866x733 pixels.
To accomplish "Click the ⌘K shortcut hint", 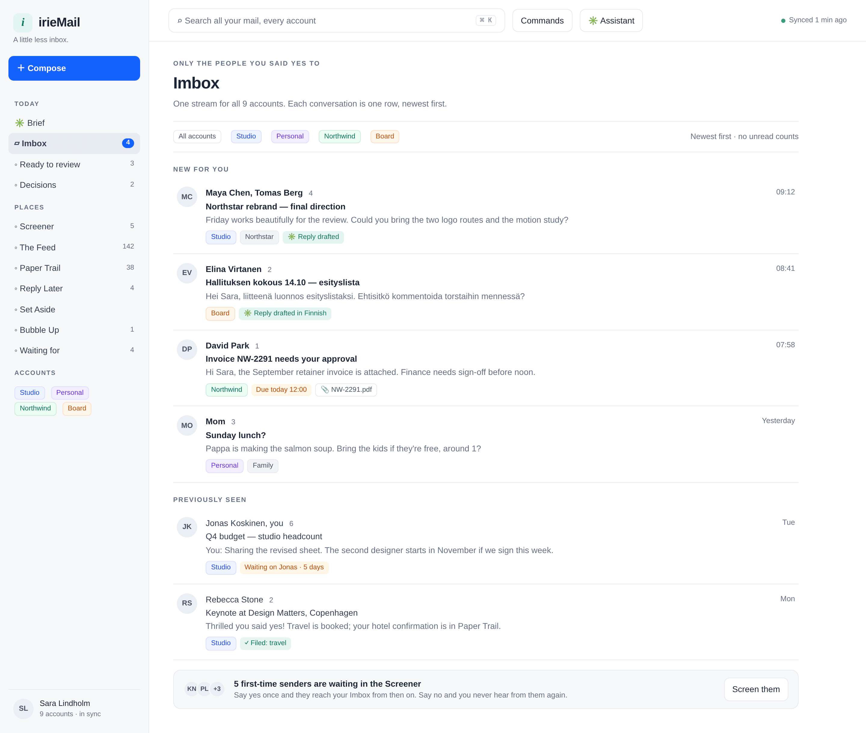I will pyautogui.click(x=486, y=20).
